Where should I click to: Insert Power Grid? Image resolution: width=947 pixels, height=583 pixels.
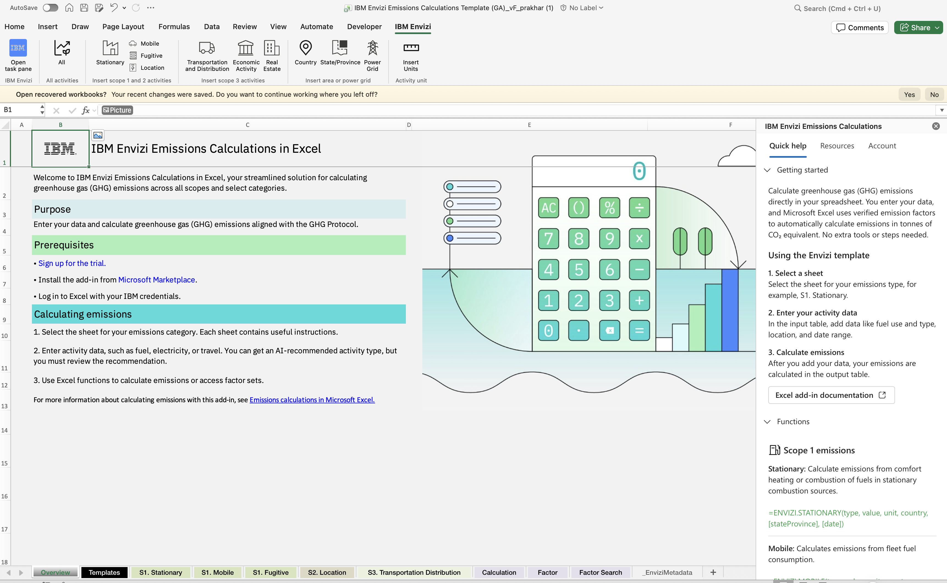click(x=372, y=55)
